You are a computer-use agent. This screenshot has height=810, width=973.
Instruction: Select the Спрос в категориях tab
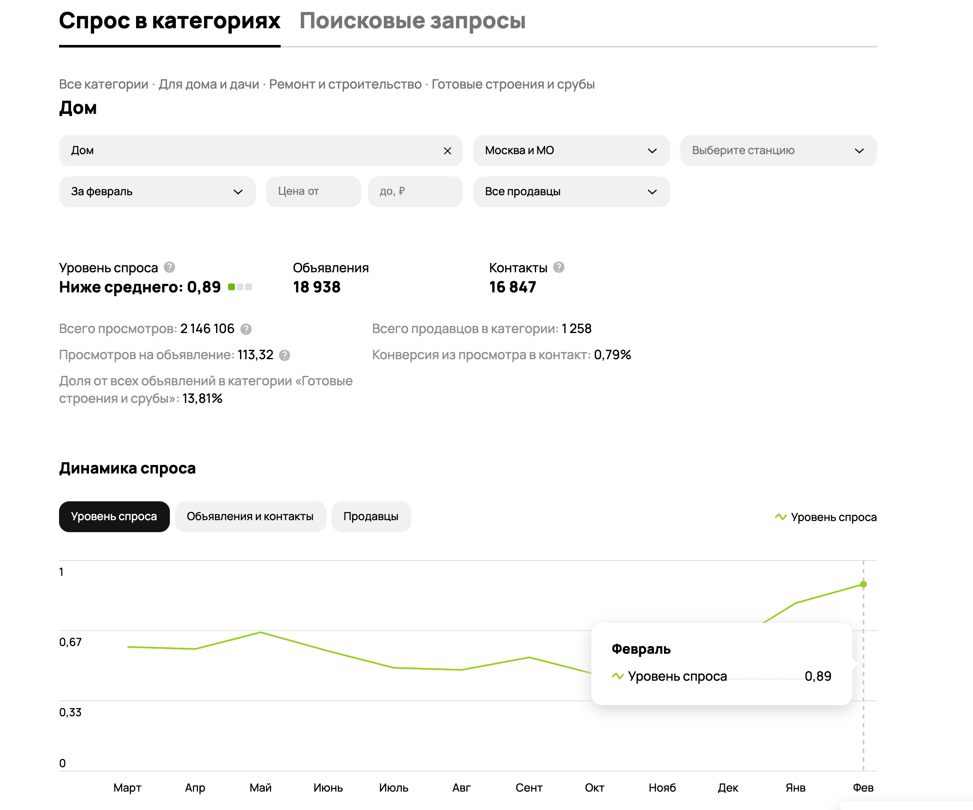tap(169, 21)
